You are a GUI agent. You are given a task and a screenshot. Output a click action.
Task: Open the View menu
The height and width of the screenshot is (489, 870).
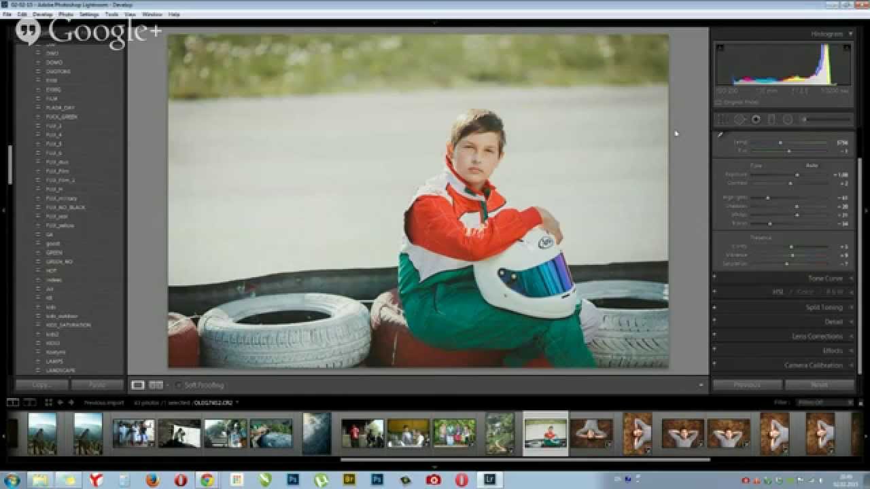[130, 14]
